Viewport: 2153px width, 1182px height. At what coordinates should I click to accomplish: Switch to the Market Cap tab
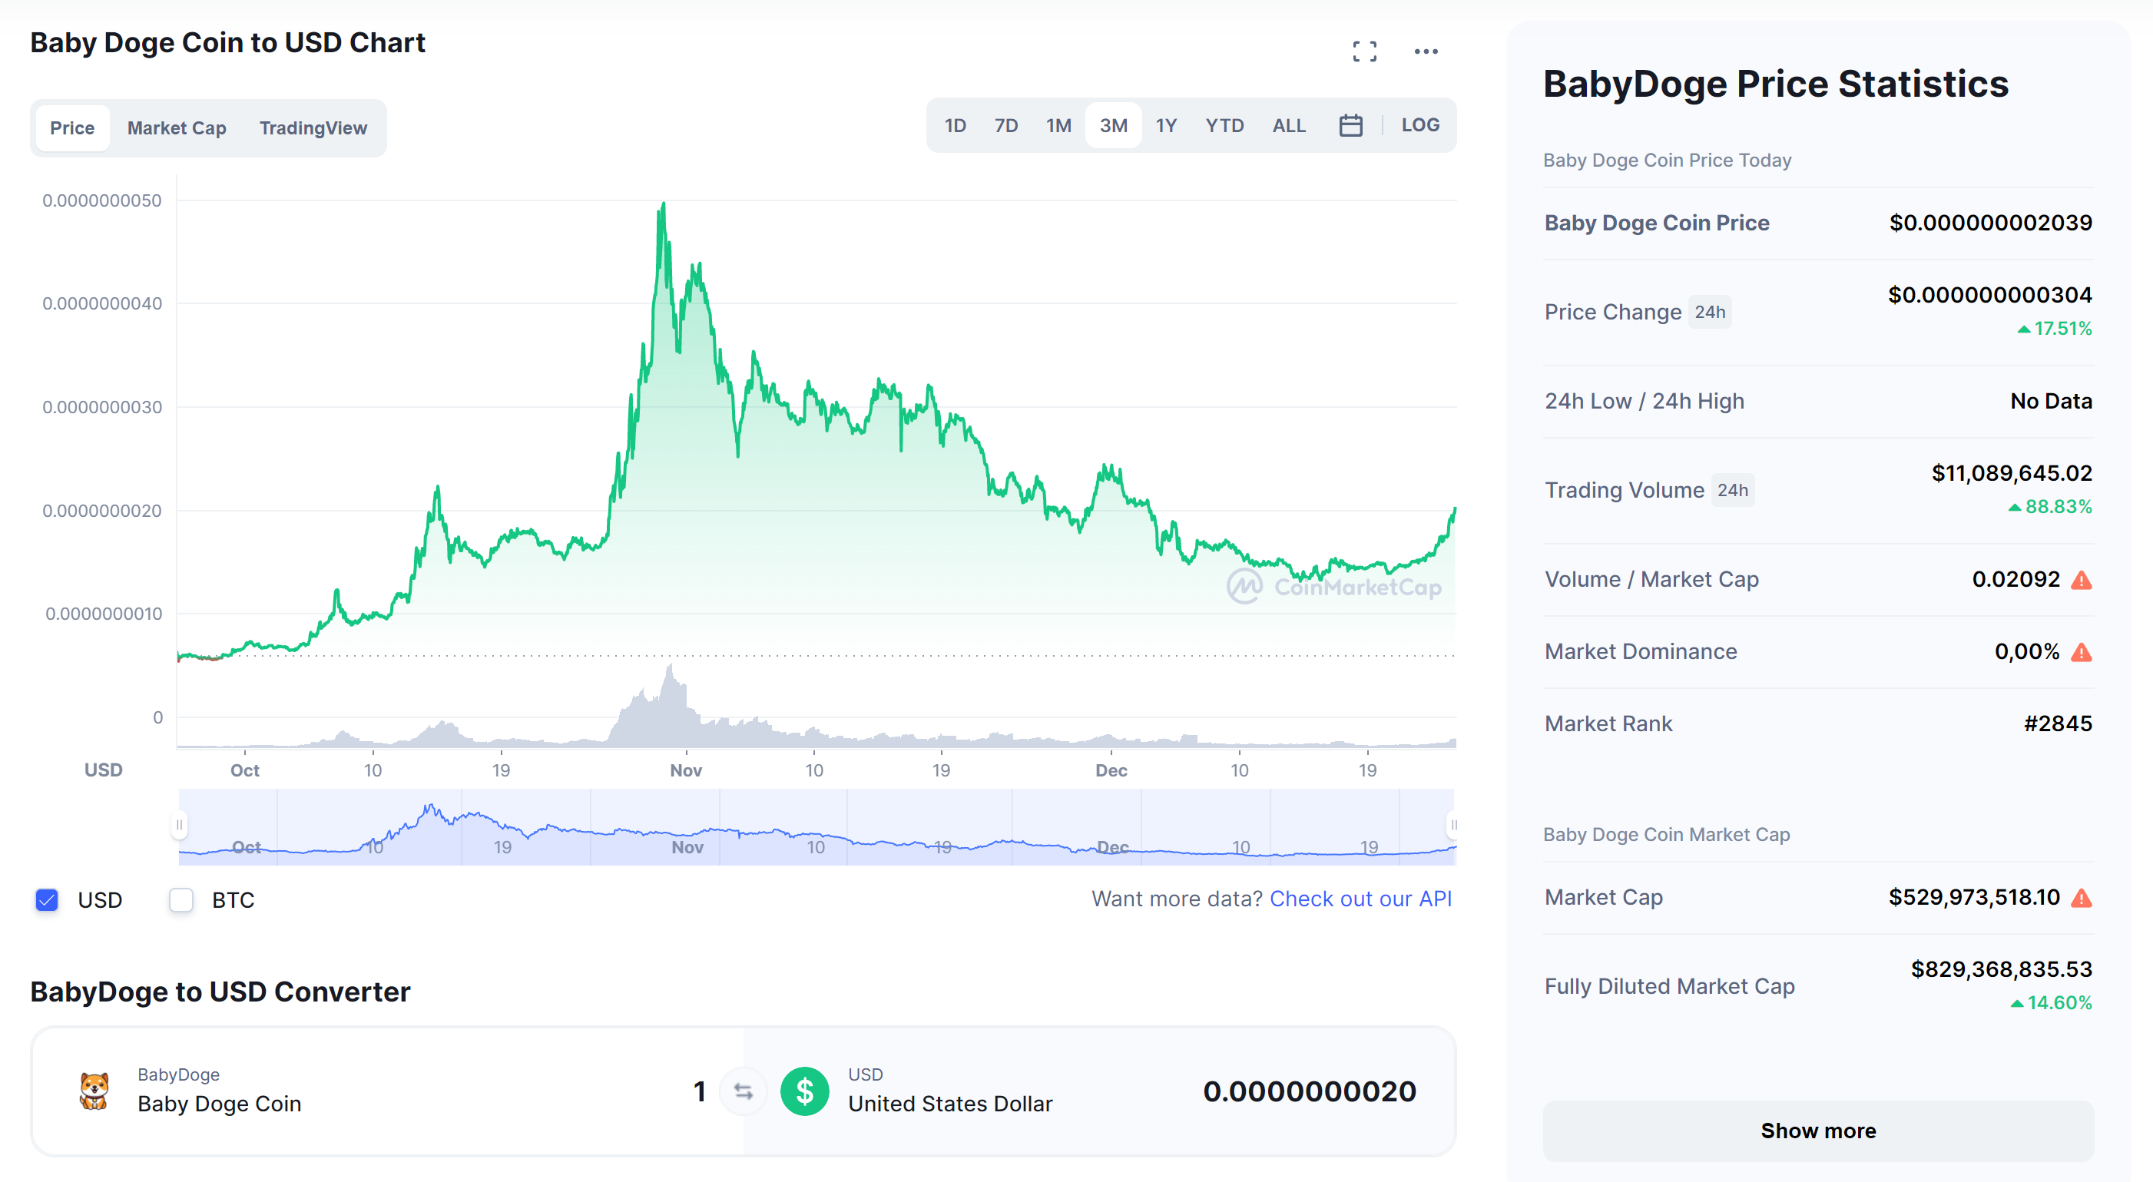(x=177, y=128)
